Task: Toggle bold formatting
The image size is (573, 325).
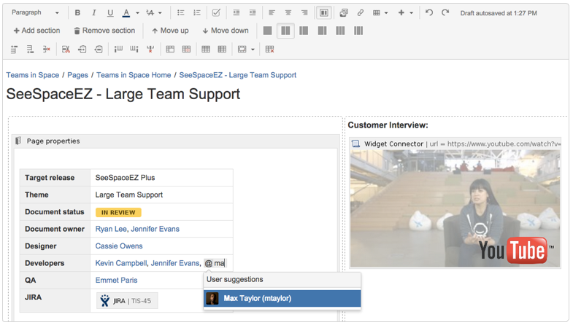Action: click(77, 13)
